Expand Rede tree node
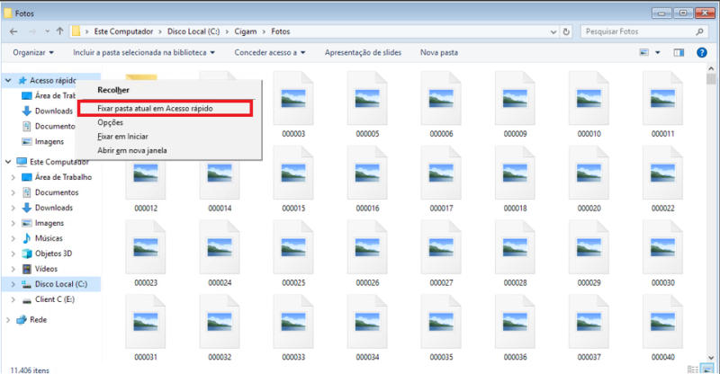Screen dimensions: 720x374 click(x=8, y=320)
